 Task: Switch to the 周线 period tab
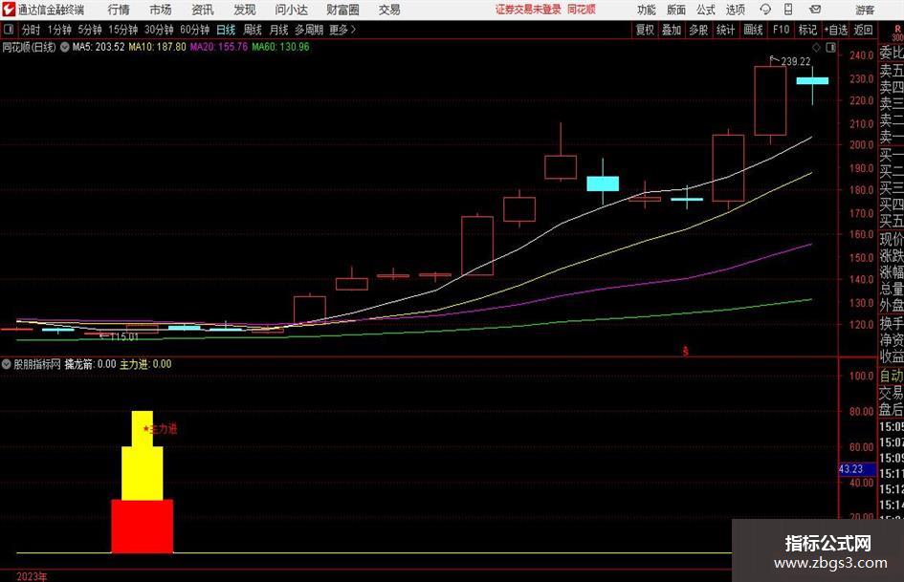pyautogui.click(x=253, y=30)
